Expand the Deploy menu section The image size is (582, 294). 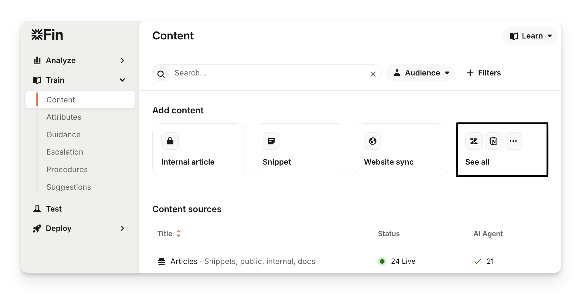pos(122,228)
